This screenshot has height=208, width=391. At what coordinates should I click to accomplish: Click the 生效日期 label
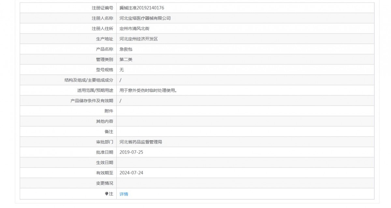coord(105,162)
